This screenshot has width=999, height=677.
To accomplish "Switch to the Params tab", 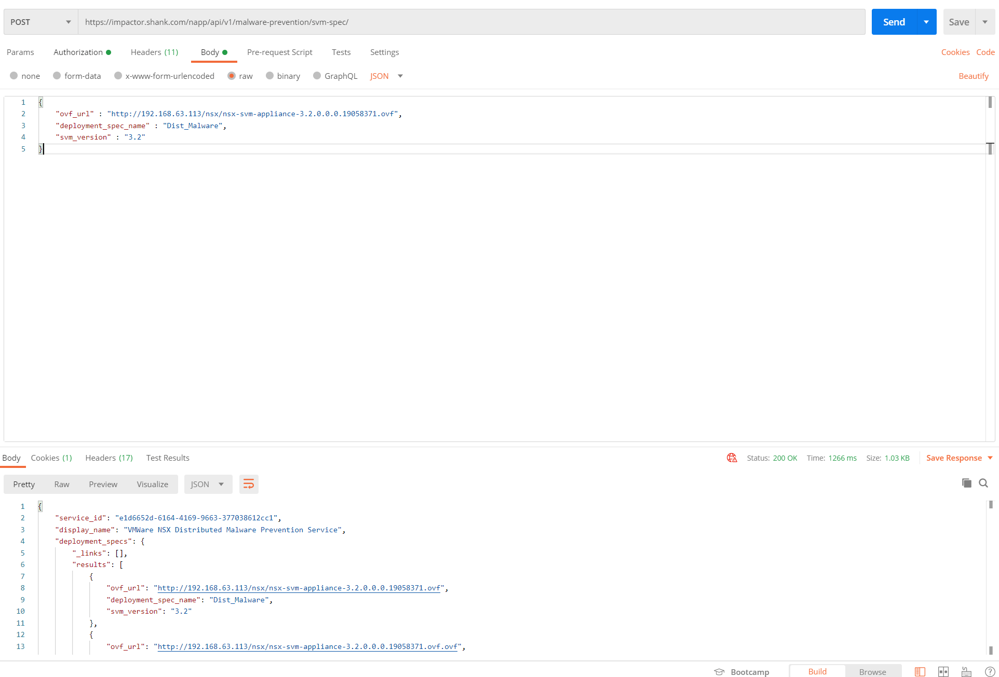I will click(x=20, y=52).
